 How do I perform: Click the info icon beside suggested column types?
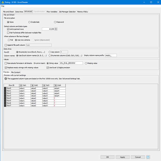coord(5,79)
